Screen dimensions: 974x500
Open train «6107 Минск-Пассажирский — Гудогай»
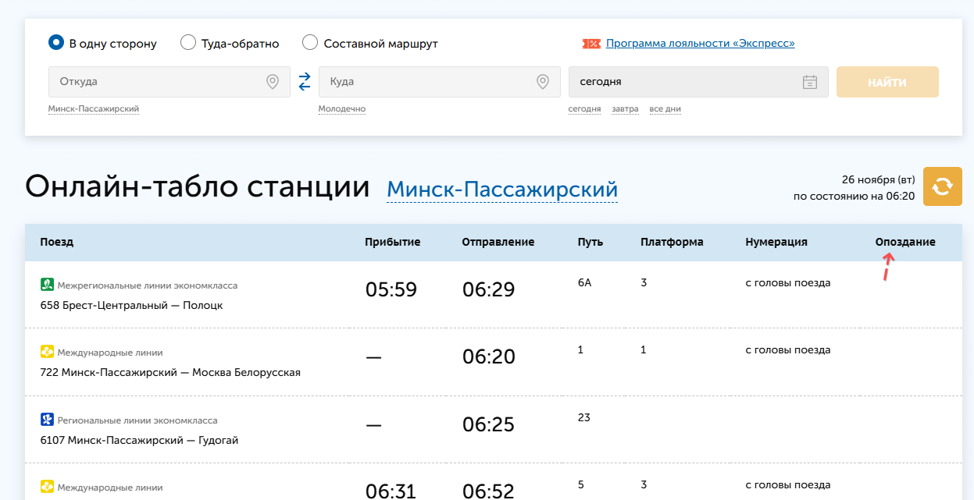tap(139, 440)
